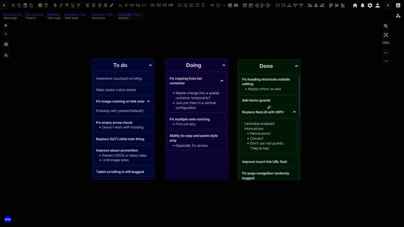Image resolution: width=404 pixels, height=227 pixels.
Task: Align notes to the top
Action: [331, 5]
